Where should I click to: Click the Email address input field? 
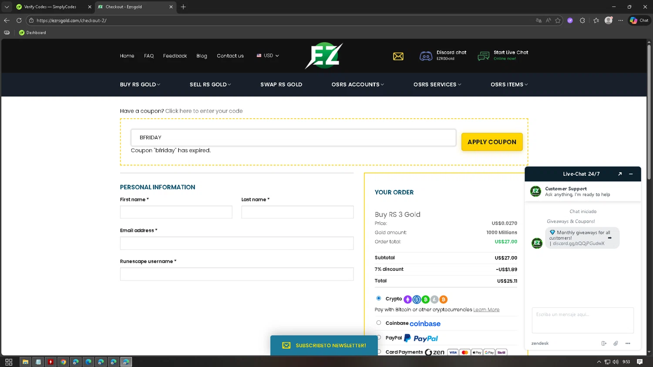[237, 243]
